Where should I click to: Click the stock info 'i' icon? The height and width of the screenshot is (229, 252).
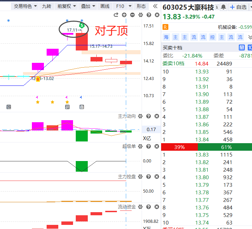pyautogui.click(x=217, y=7)
